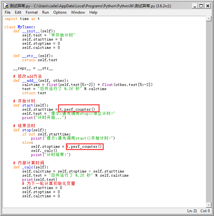Maximize the IDLE editor window
The height and width of the screenshot is (216, 214).
201,6
